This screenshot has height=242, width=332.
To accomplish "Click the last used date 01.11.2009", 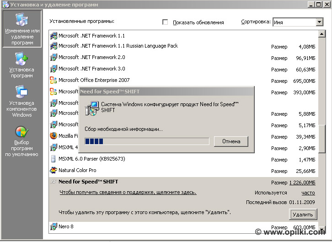I will [x=302, y=202].
